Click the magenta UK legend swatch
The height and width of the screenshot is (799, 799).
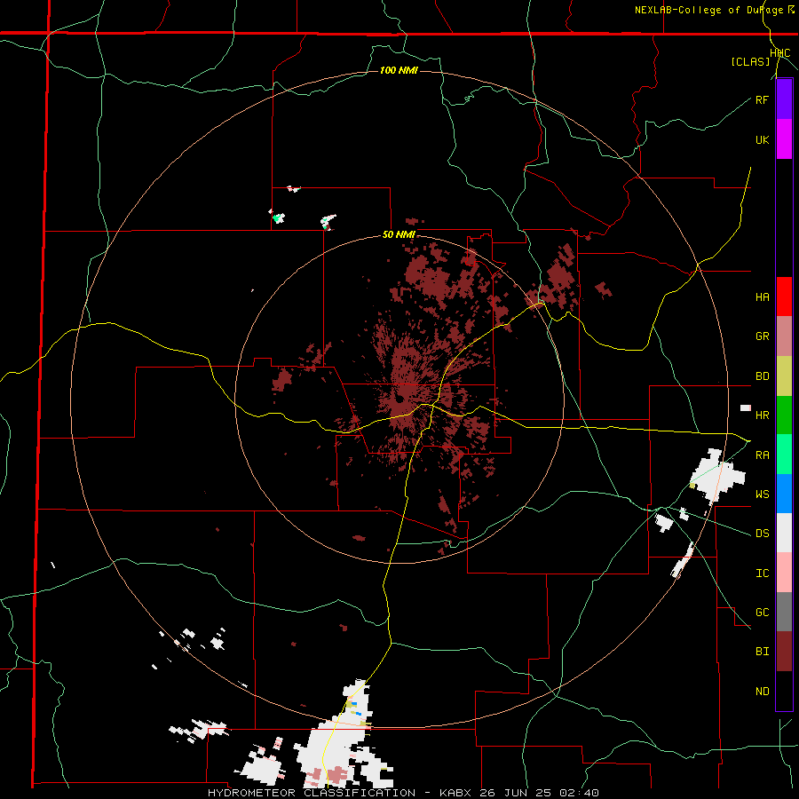click(784, 139)
